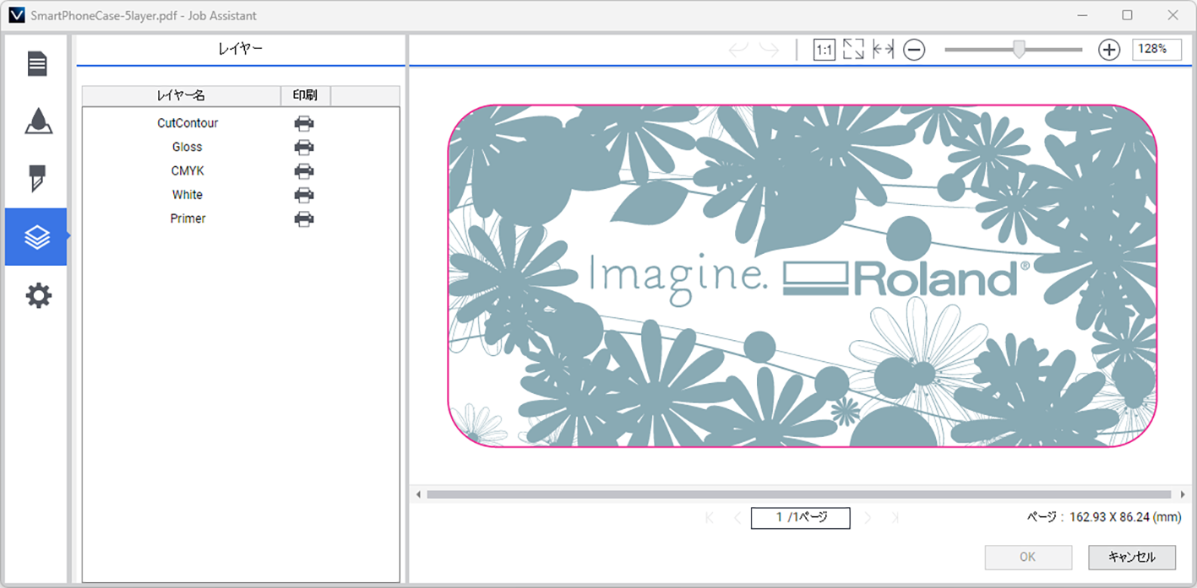This screenshot has width=1197, height=588.
Task: Click the page size 162.93 X 86.24 text
Action: point(1124,518)
